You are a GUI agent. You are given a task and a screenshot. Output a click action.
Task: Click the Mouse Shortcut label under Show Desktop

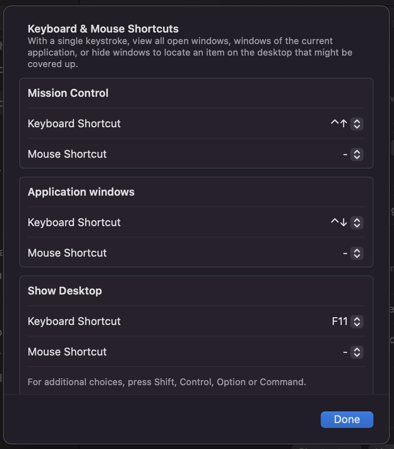67,352
